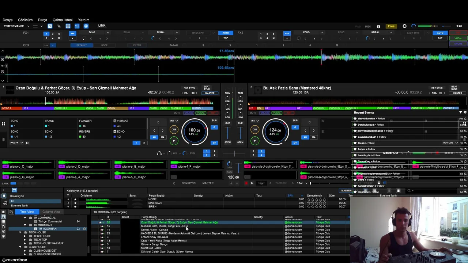
Task: Click the sampler BPM SYNC button
Action: [189, 183]
